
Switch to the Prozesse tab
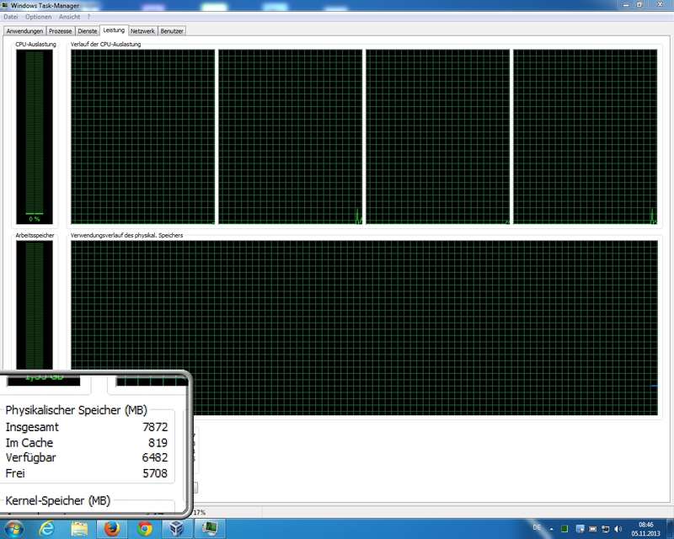60,31
